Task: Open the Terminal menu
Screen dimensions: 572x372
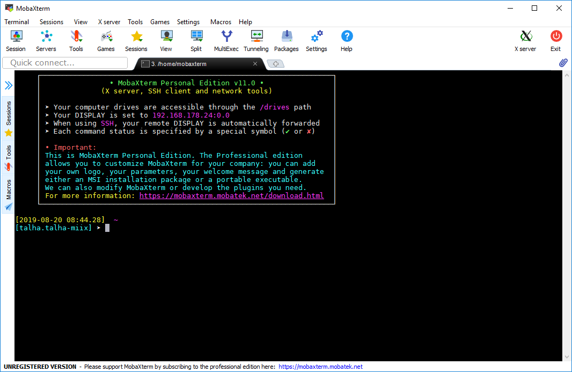Action: tap(17, 22)
